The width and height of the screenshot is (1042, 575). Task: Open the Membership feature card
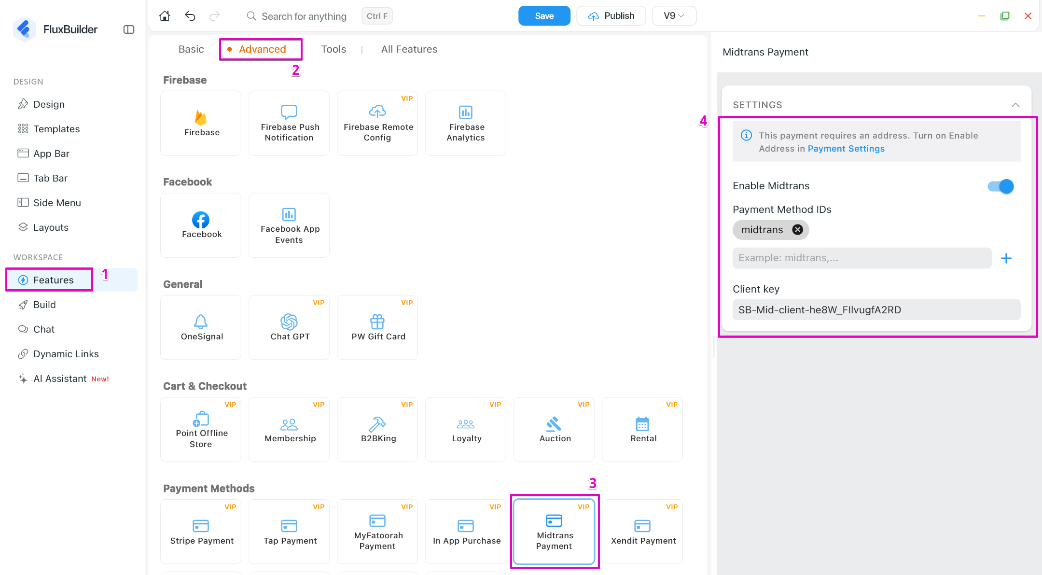[289, 429]
